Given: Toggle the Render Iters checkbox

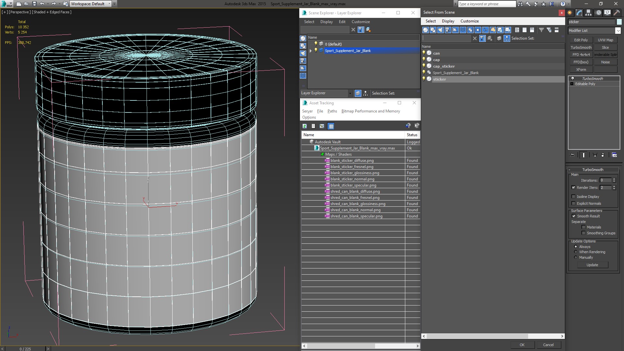Looking at the screenshot, I should (x=573, y=188).
